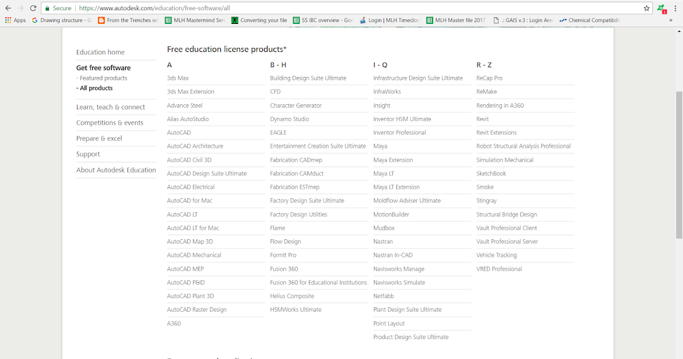Go to Learn, teach & connect section

(110, 107)
